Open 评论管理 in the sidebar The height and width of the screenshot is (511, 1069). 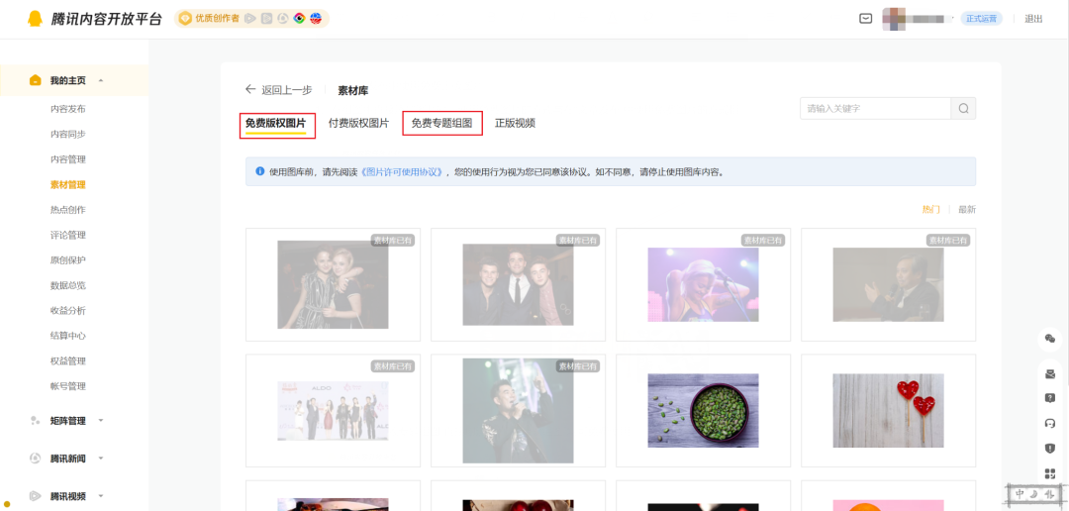[x=68, y=236]
